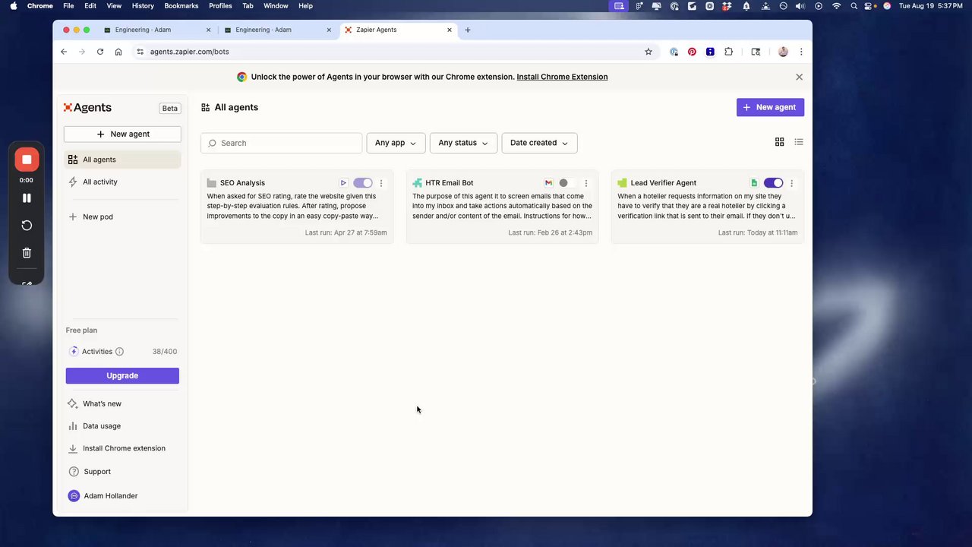
Task: Click play icon on SEO Analysis card
Action: 343,183
